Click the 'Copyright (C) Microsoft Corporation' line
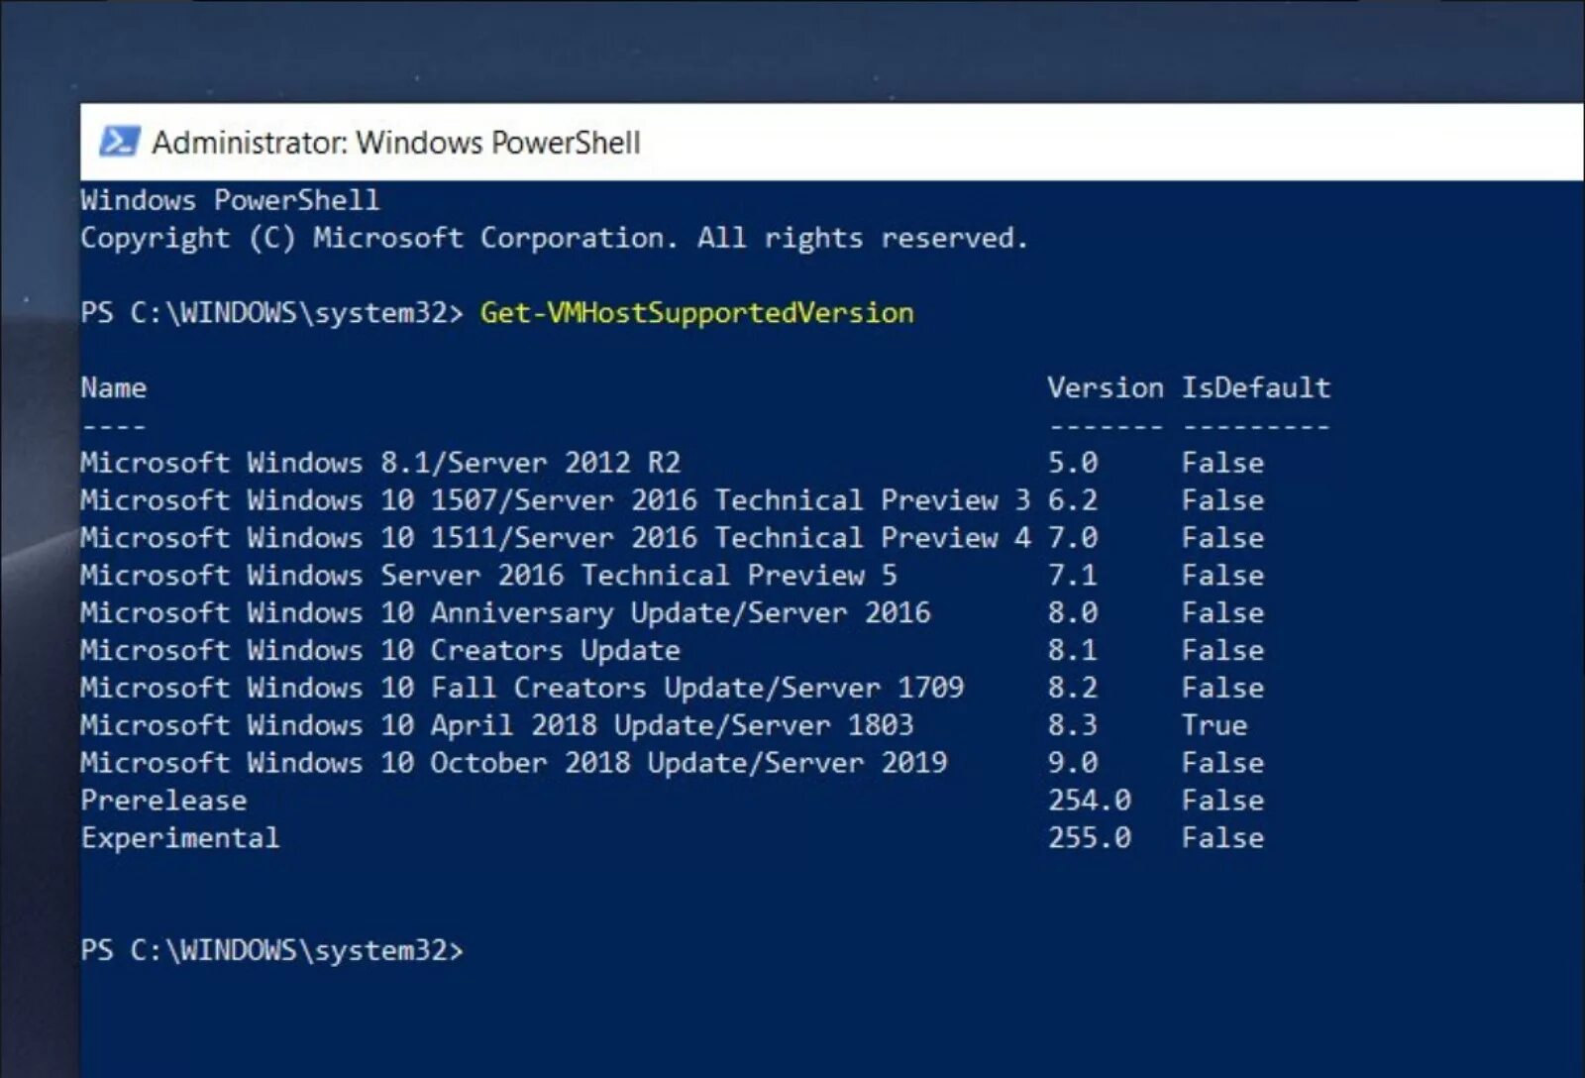Viewport: 1585px width, 1078px height. coord(555,239)
